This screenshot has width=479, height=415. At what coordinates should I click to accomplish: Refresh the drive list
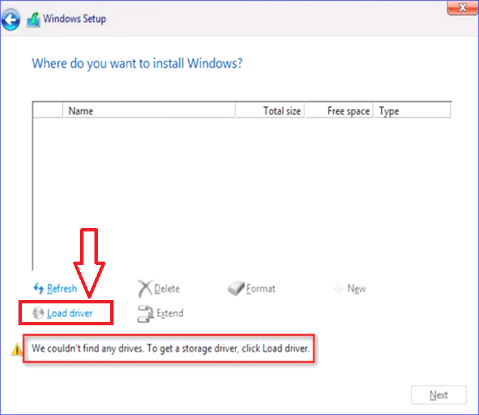tap(62, 288)
